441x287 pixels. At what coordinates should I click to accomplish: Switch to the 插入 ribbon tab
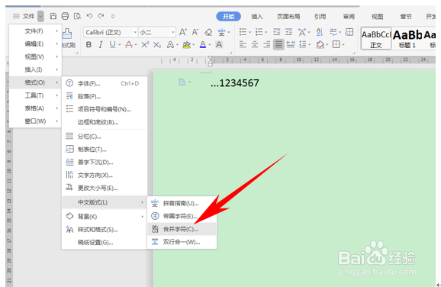[x=257, y=17]
